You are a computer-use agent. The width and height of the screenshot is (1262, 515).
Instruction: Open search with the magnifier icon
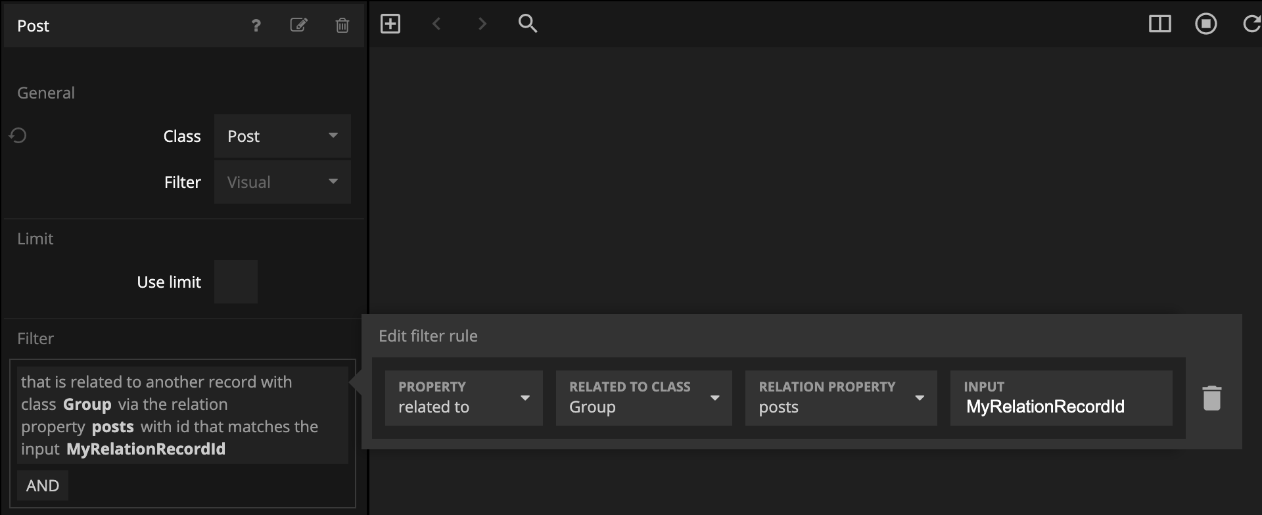[528, 24]
